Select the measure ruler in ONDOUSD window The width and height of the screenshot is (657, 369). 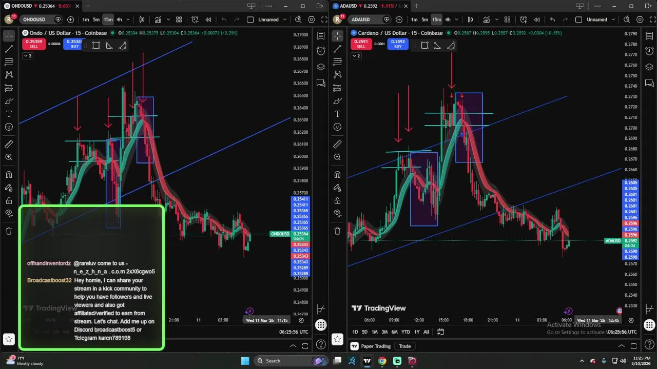click(9, 145)
